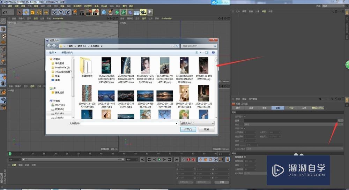Click 新建文件夹 in dialog toolbar
Viewport: 349px width, 190px height.
[x=67, y=52]
